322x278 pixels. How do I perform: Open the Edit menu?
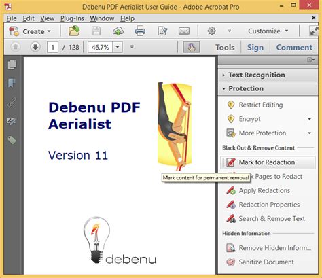pyautogui.click(x=29, y=18)
